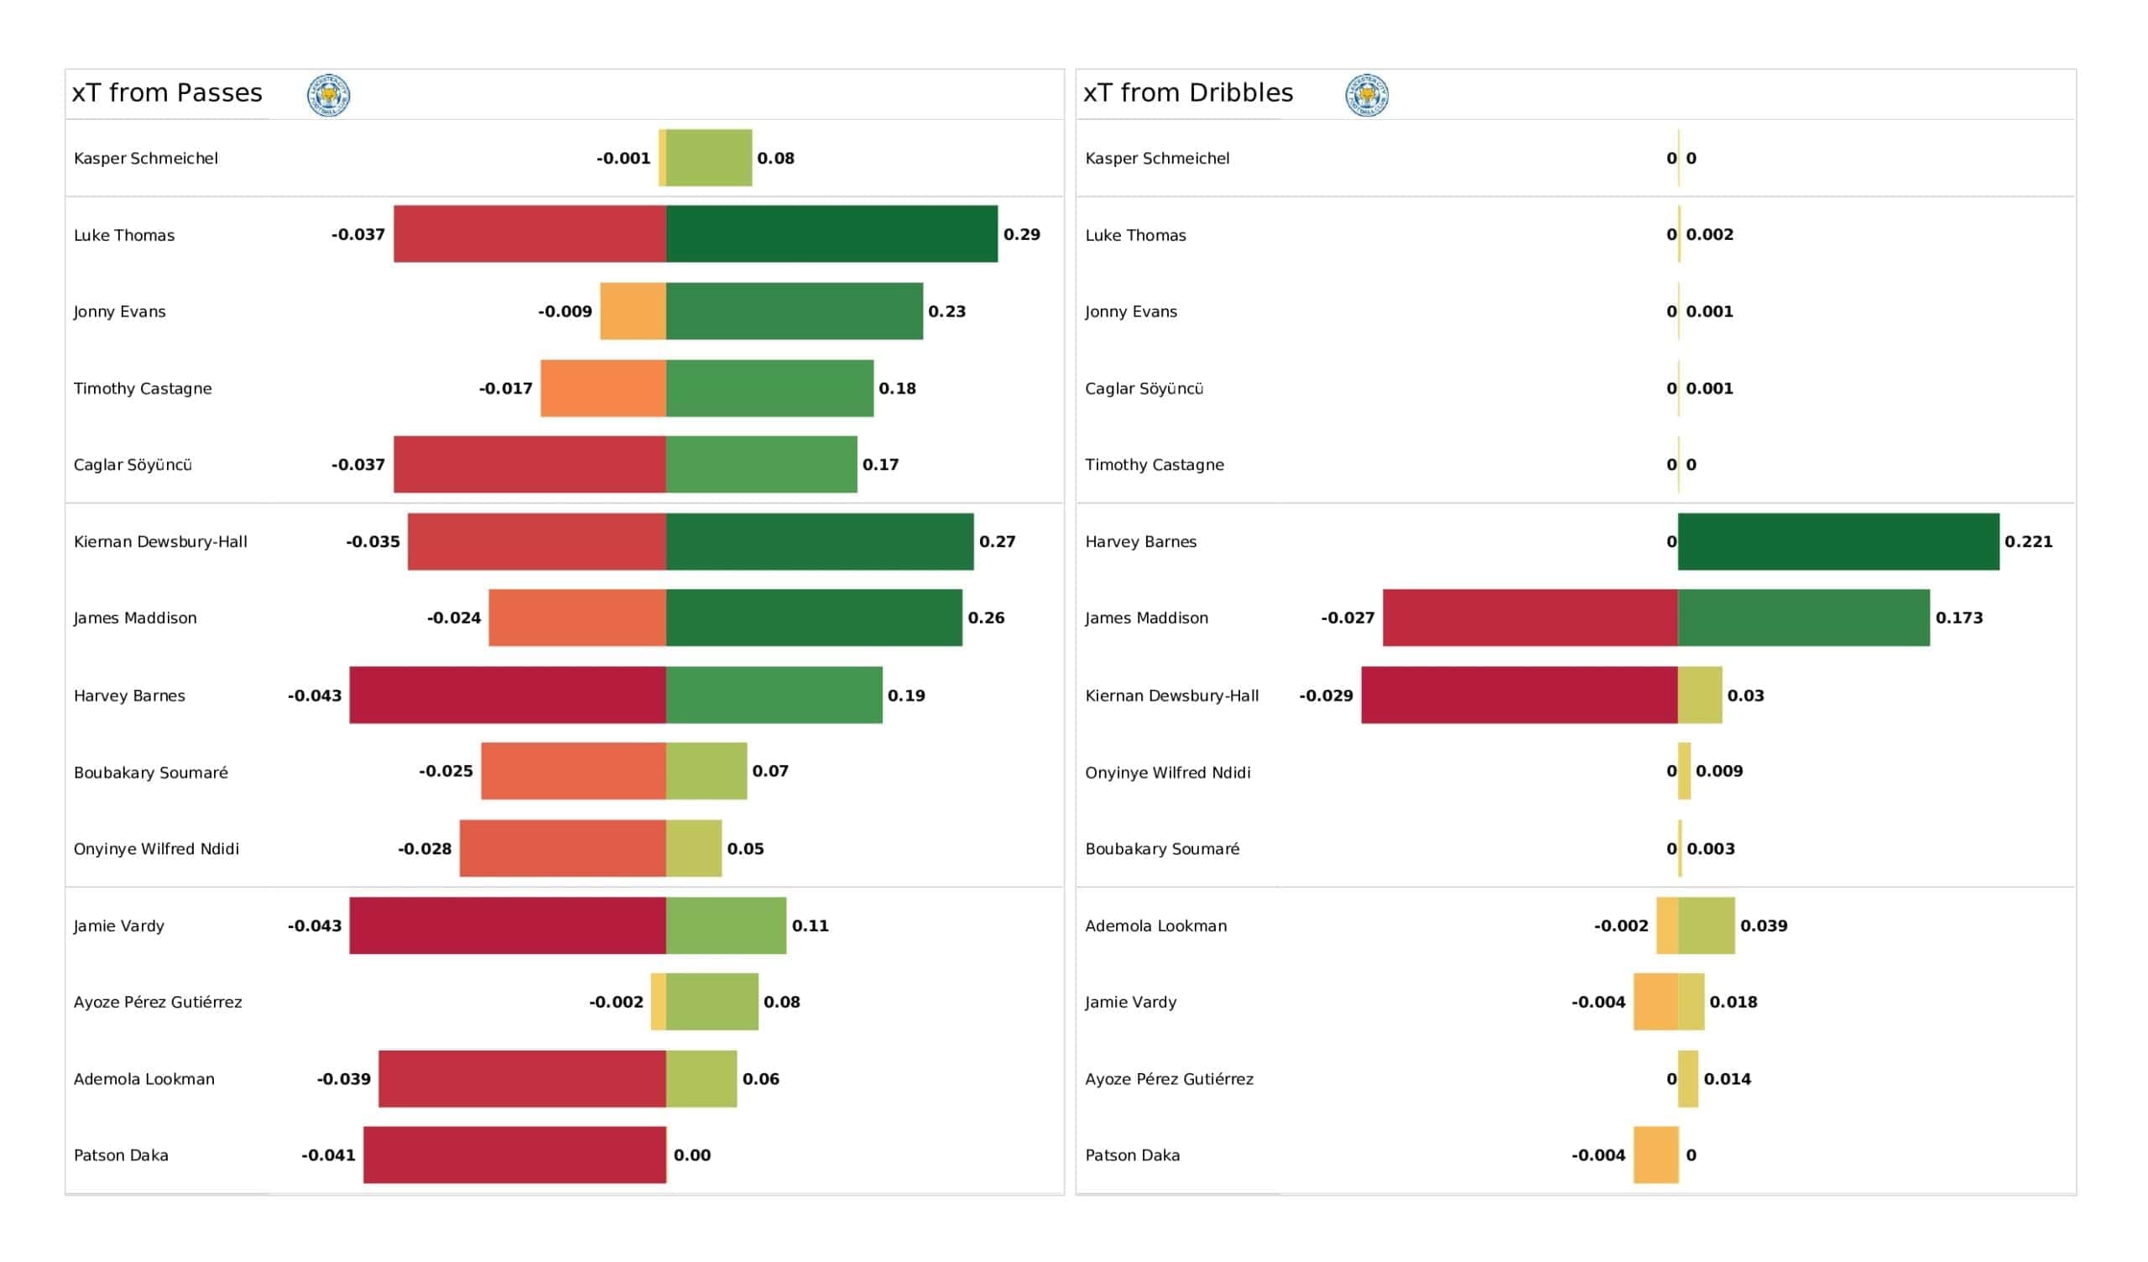The width and height of the screenshot is (2148, 1262).
Task: Select Caglar Söyüncü's green 0.17 passes bar
Action: 762,464
